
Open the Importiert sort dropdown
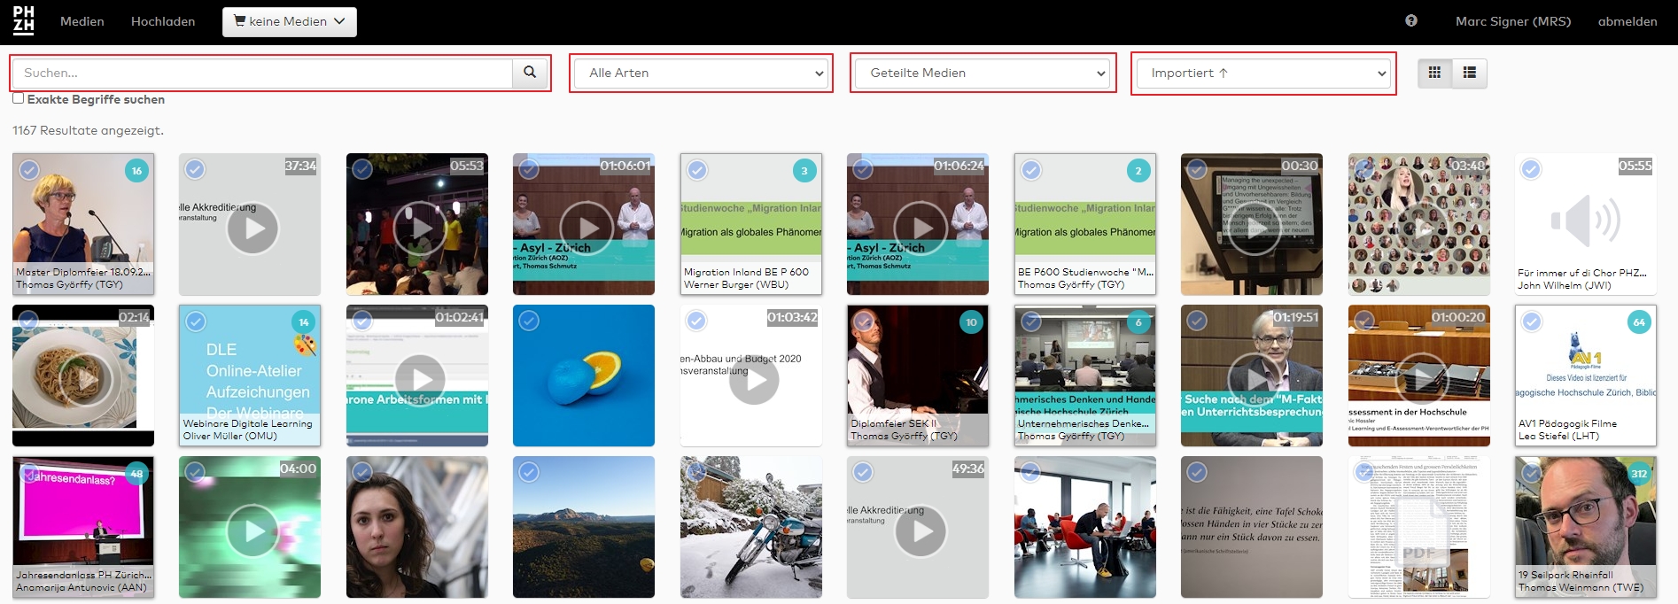(1263, 73)
